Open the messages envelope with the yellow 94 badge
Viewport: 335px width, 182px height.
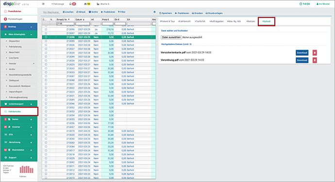coord(87,4)
